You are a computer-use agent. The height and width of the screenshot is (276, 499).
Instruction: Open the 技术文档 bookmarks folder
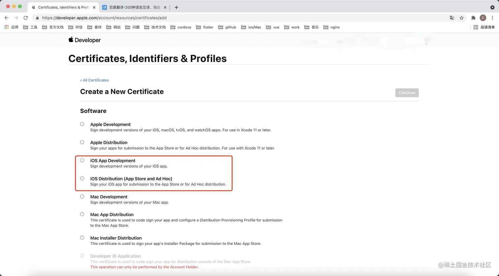[x=155, y=27]
